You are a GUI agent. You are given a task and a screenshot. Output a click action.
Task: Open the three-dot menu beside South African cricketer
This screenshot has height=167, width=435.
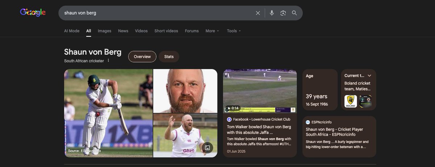pyautogui.click(x=108, y=61)
